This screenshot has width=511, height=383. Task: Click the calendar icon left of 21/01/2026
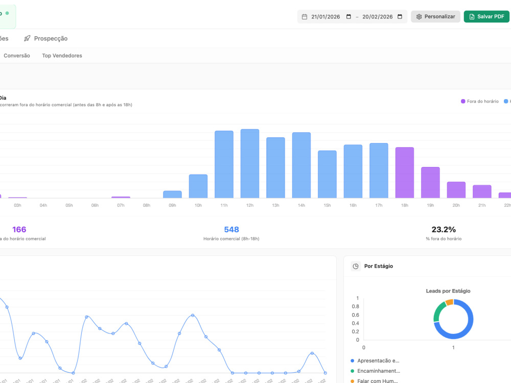pos(305,17)
